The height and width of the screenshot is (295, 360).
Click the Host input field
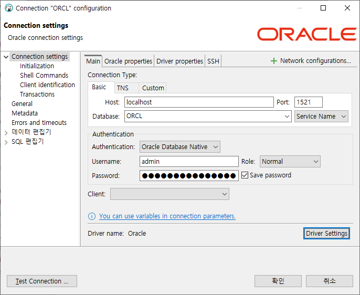click(x=199, y=102)
